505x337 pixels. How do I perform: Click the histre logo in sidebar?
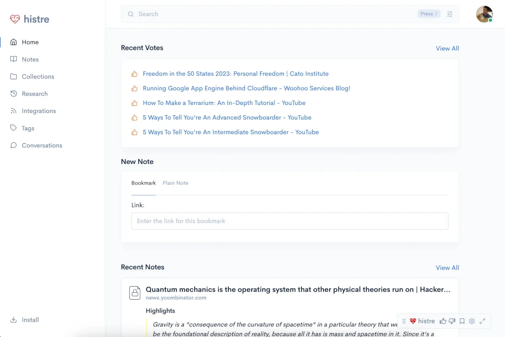(30, 19)
